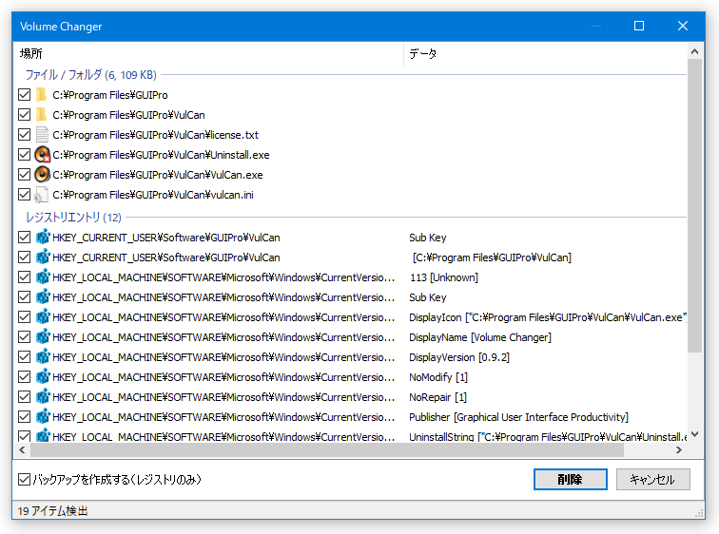The image size is (719, 534).
Task: Click the vertical scrollbar thumb
Action: (x=694, y=205)
